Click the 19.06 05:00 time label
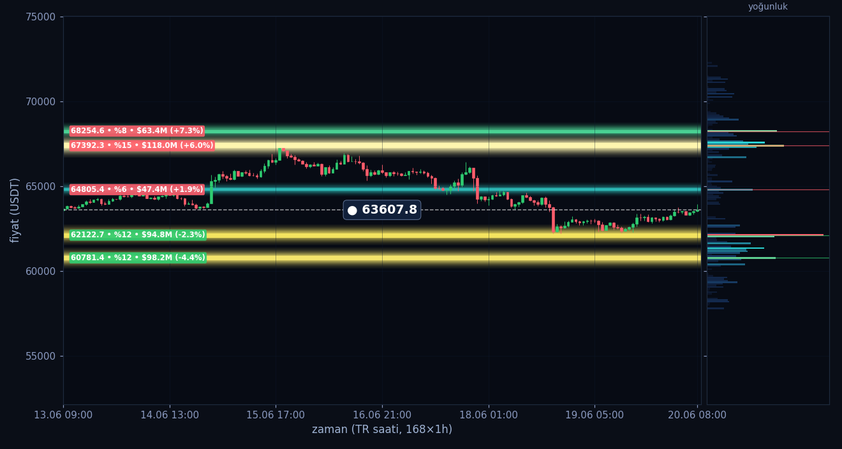 [x=595, y=415]
